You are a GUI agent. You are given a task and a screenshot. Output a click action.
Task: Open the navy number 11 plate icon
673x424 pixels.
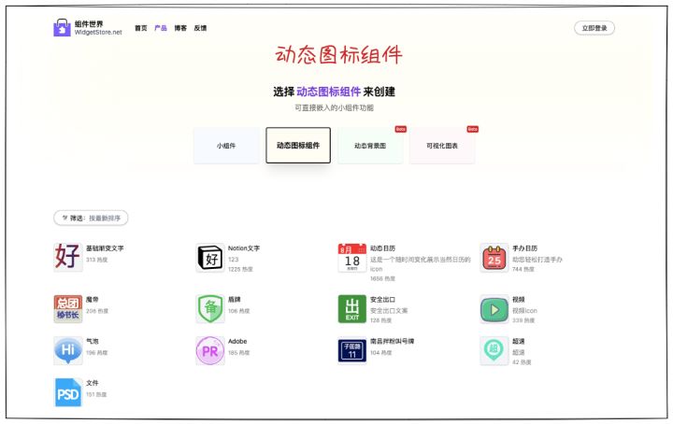tap(352, 350)
